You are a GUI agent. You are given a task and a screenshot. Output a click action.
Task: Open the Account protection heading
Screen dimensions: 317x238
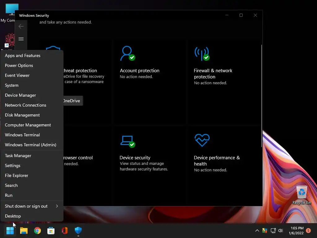pyautogui.click(x=140, y=70)
